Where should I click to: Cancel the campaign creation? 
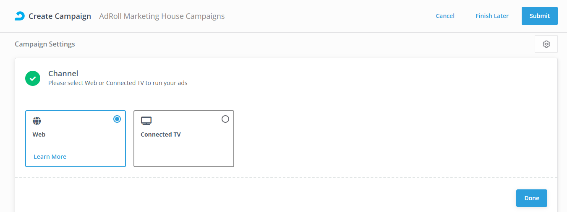click(445, 16)
